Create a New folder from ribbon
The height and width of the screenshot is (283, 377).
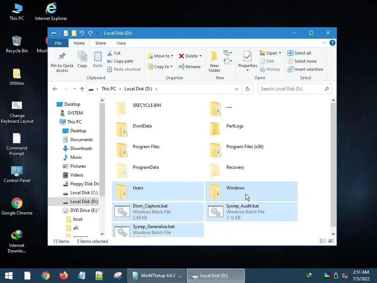[214, 62]
